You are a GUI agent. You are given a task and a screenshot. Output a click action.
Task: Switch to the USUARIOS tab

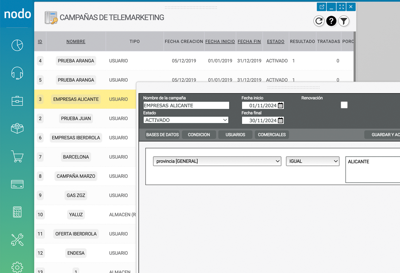pyautogui.click(x=235, y=135)
